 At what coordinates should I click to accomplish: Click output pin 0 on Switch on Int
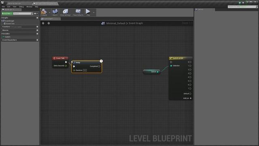coord(190,62)
